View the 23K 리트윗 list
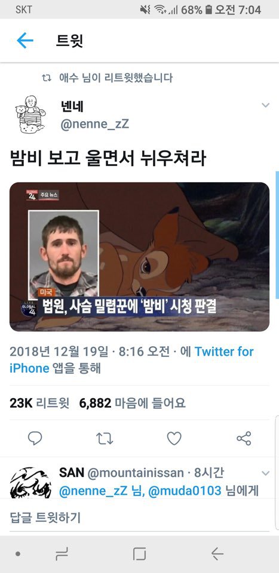 (x=39, y=403)
